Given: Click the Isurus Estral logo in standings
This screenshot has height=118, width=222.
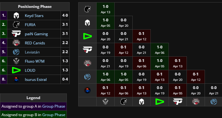Looking at the screenshot, I should 16,79.
